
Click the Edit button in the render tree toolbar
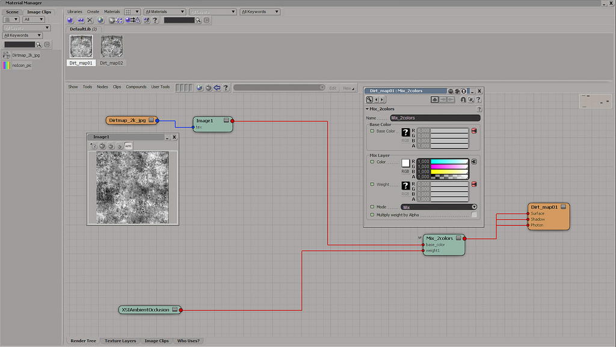[332, 88]
